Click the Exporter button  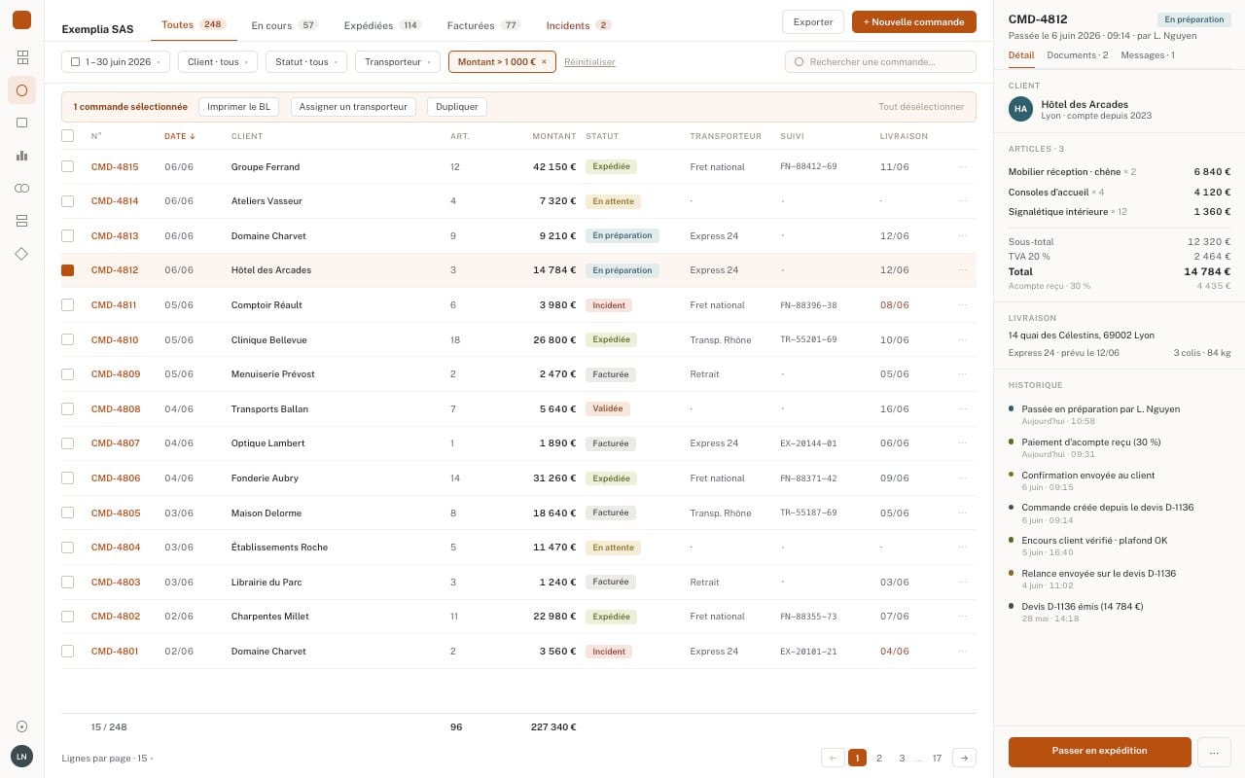click(x=813, y=21)
